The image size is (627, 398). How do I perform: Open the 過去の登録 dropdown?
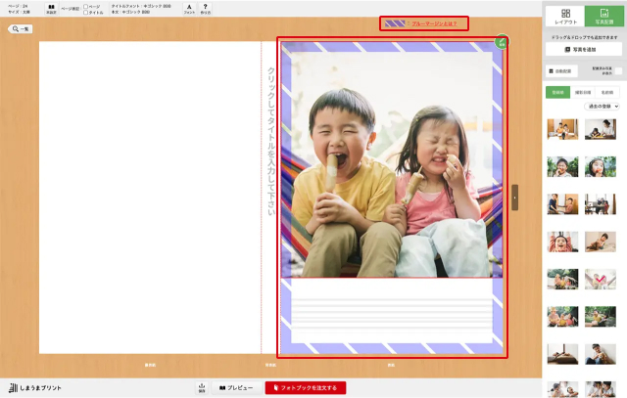pos(602,107)
